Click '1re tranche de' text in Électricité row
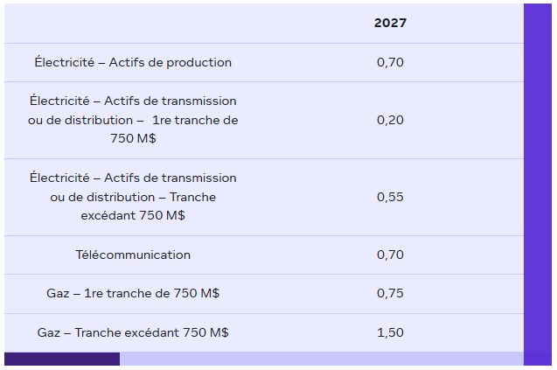The width and height of the screenshot is (557, 370). (194, 120)
